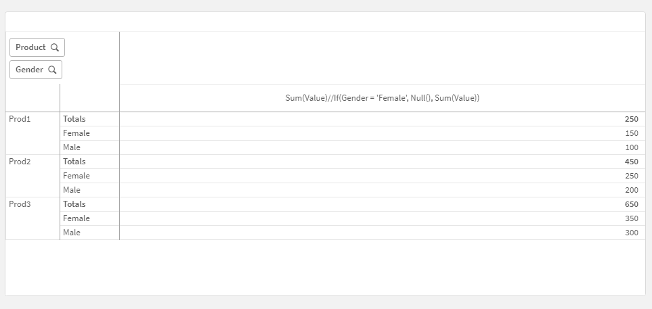Click the value 100 for Prod1 Male
Image resolution: width=652 pixels, height=309 pixels.
coord(632,147)
